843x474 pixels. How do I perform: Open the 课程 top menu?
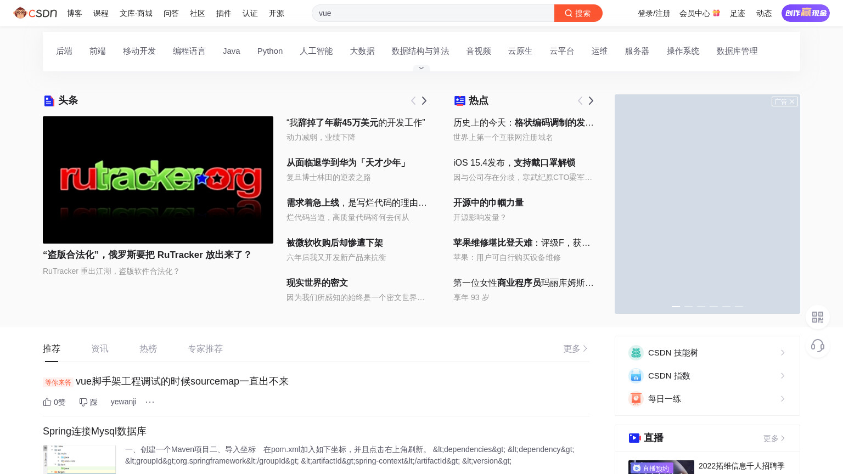(101, 13)
